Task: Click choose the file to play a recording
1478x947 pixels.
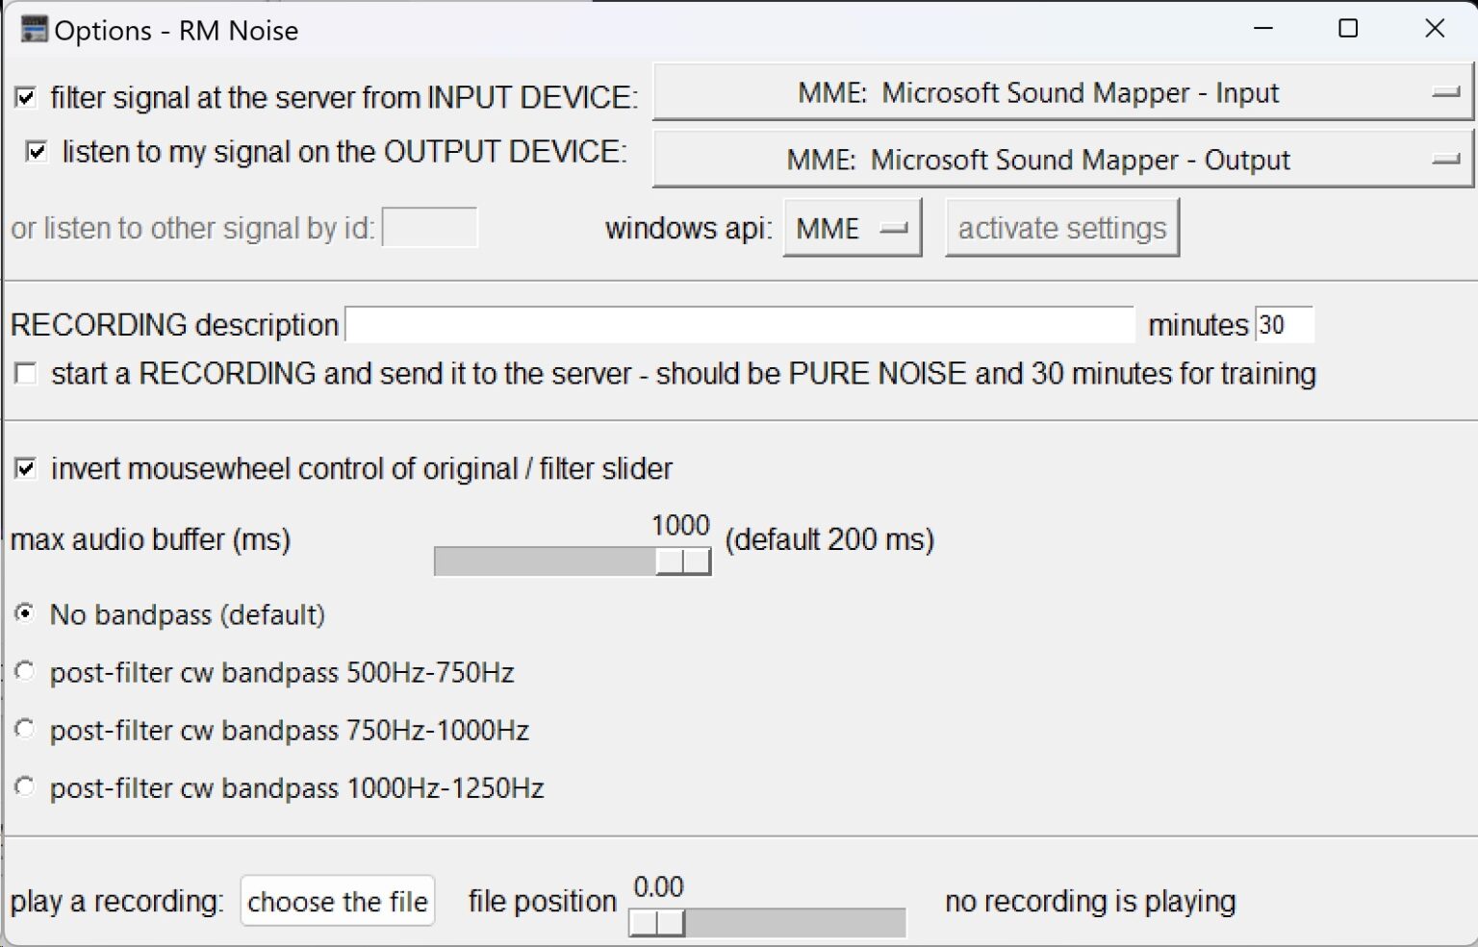Action: click(337, 901)
